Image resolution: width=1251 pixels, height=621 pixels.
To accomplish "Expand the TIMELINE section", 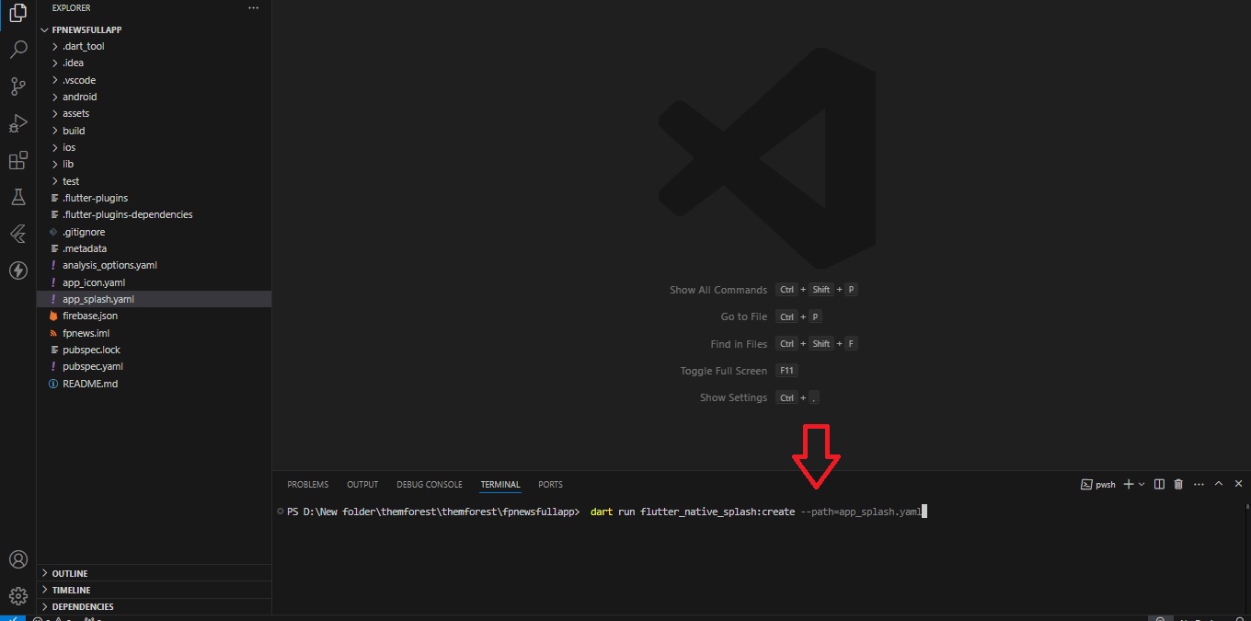I will [155, 590].
